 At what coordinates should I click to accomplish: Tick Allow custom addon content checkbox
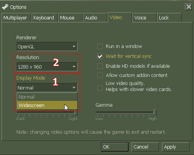pos(100,75)
